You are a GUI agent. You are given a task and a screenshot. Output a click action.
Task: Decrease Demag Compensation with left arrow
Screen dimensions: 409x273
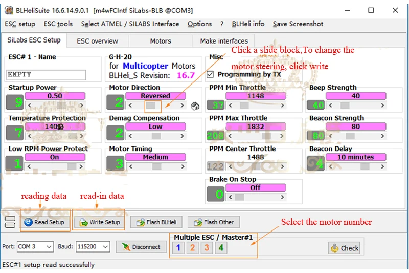click(x=130, y=136)
